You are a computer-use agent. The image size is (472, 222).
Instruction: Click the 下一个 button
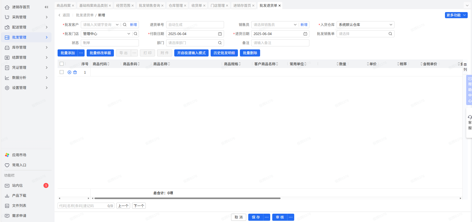tap(139, 206)
